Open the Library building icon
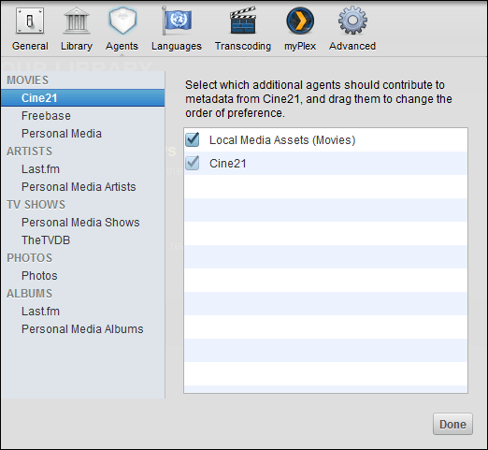 77,21
